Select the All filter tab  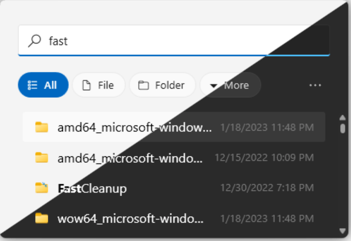[x=43, y=85]
